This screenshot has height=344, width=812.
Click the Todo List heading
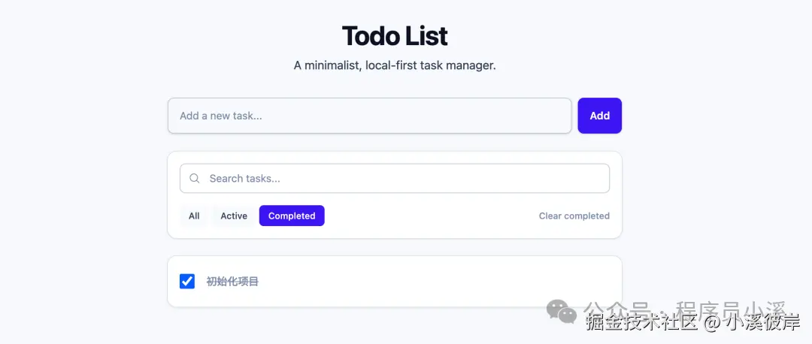(x=395, y=36)
